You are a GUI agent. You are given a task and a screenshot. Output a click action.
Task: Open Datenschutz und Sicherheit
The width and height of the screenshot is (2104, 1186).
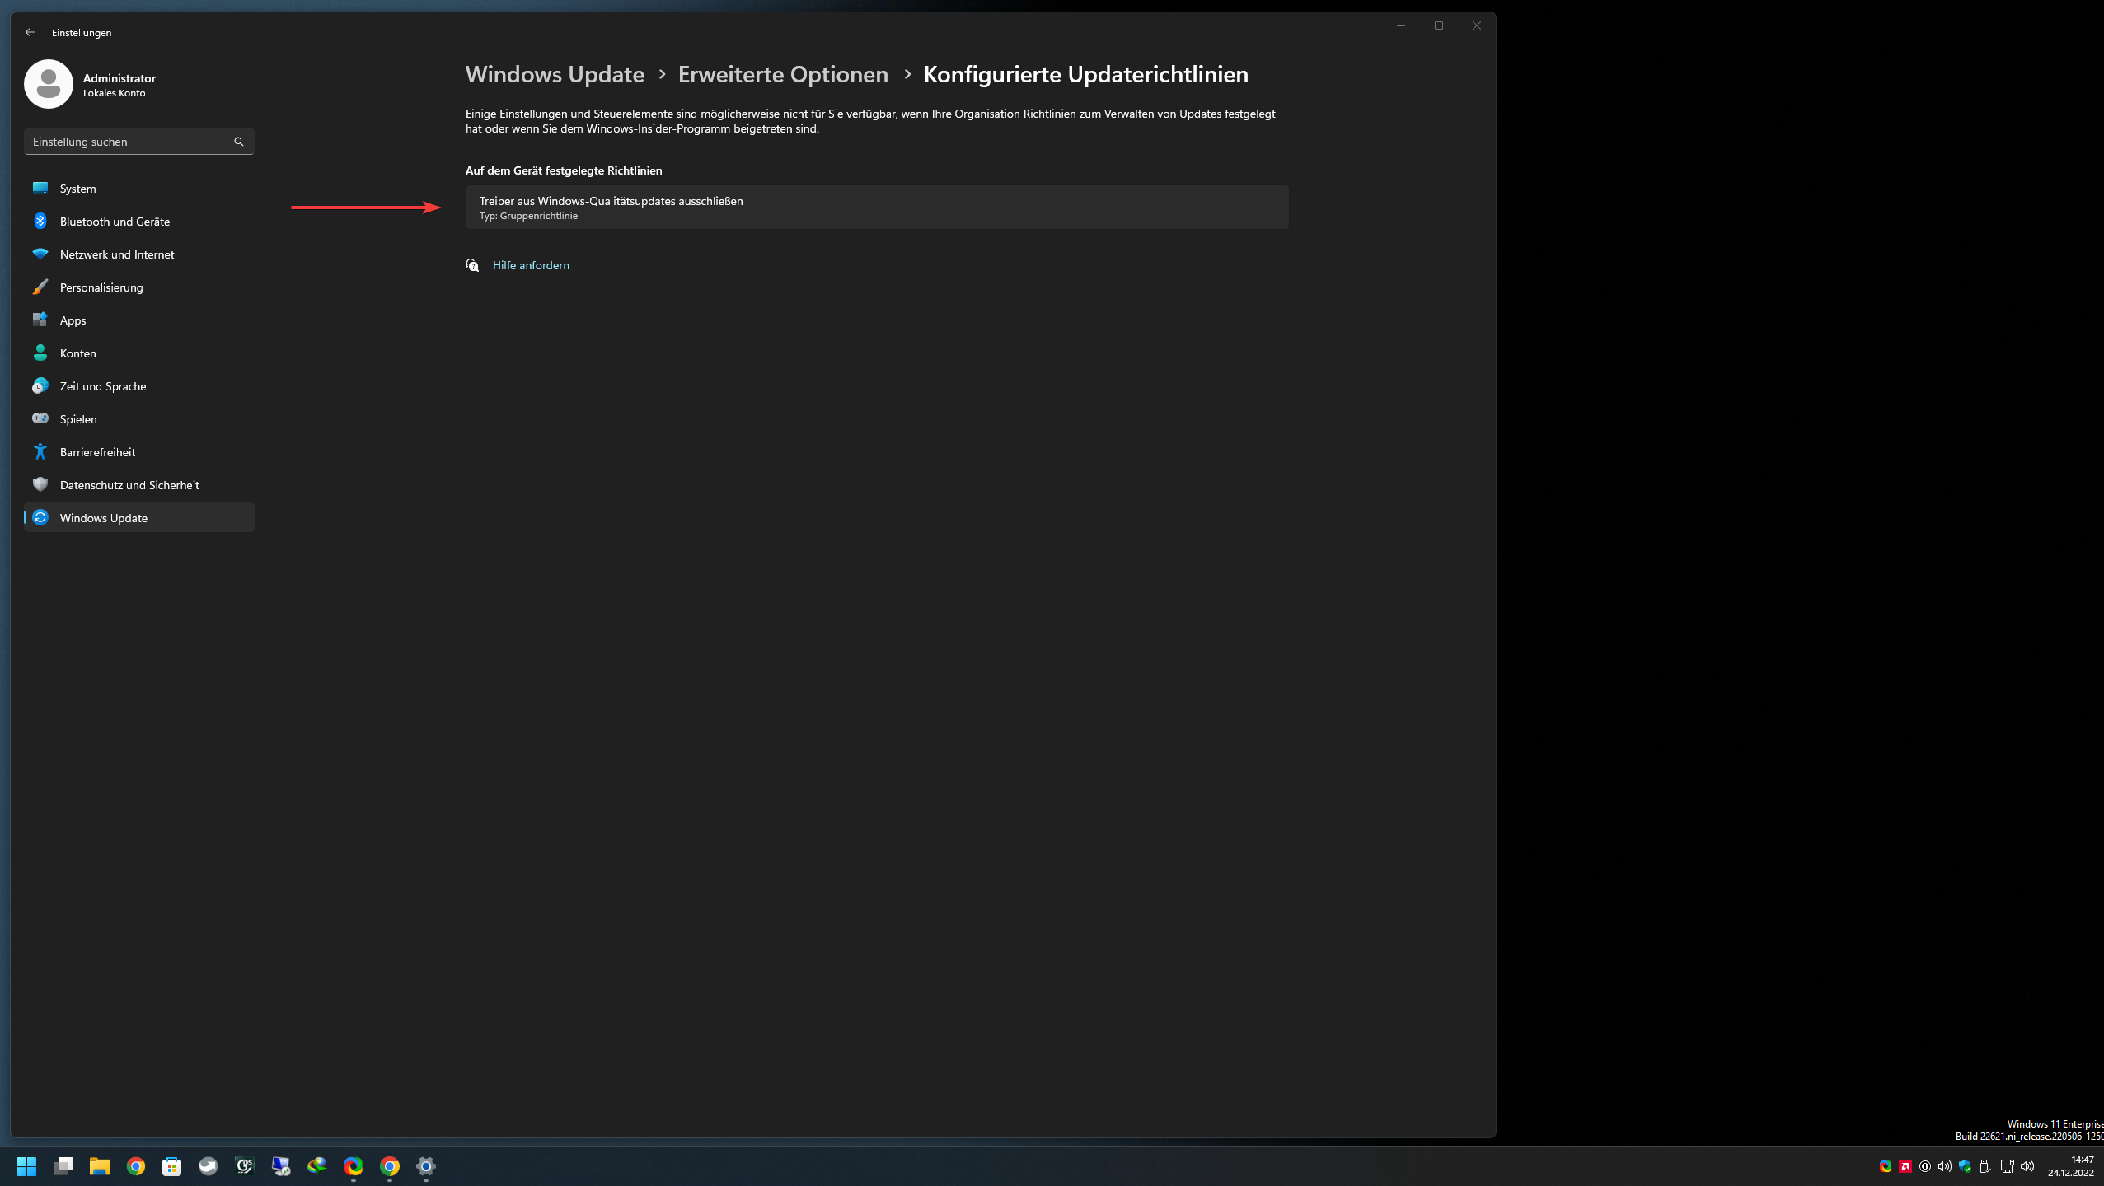tap(129, 485)
